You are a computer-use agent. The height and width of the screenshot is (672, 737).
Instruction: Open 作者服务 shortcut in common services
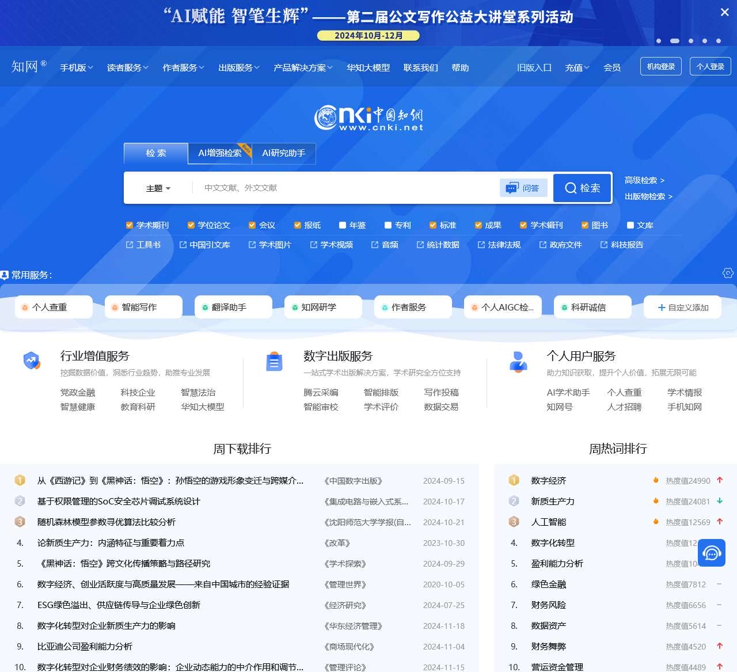pyautogui.click(x=413, y=307)
